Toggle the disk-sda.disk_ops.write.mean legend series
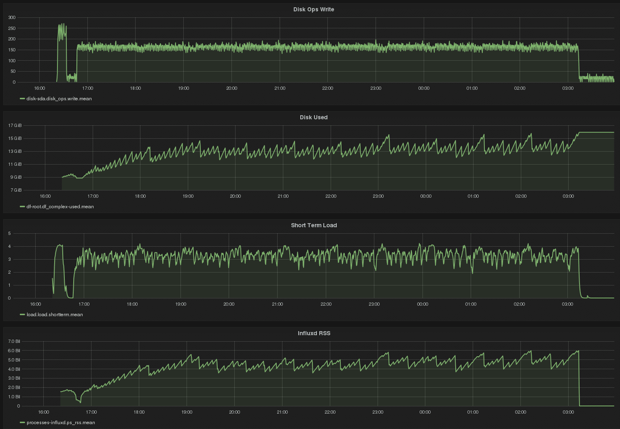This screenshot has height=429, width=620. [x=59, y=99]
